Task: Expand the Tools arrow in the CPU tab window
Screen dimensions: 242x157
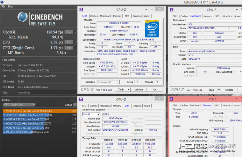Action: pos(128,90)
